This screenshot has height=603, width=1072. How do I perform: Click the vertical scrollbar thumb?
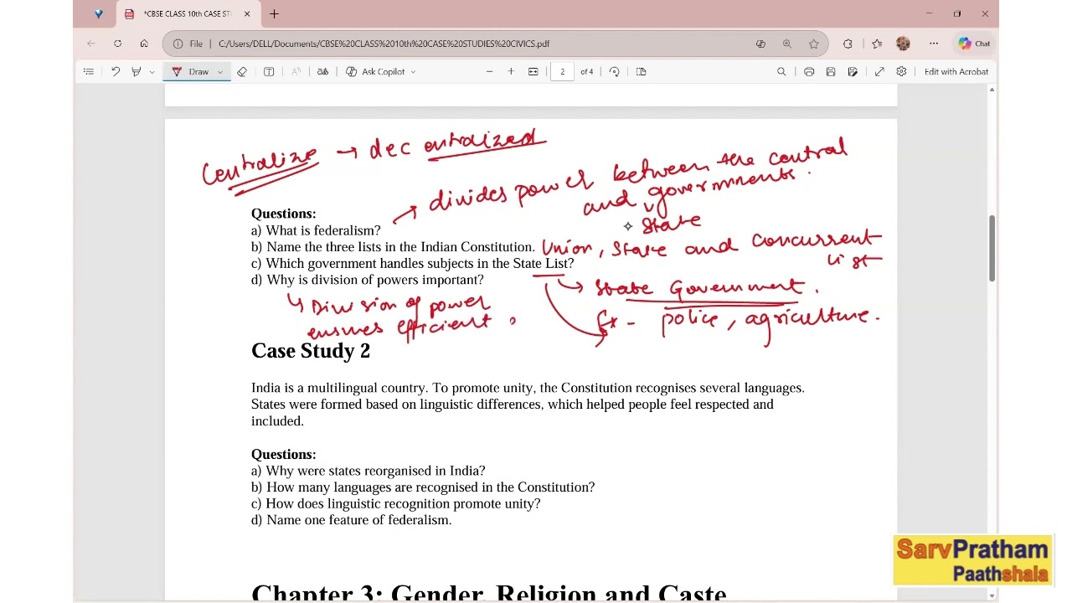(x=992, y=249)
